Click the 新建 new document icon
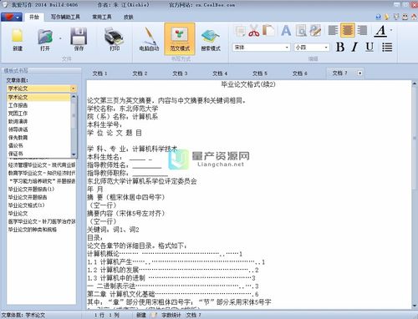Screen dimensions: 418x319 coord(18,39)
